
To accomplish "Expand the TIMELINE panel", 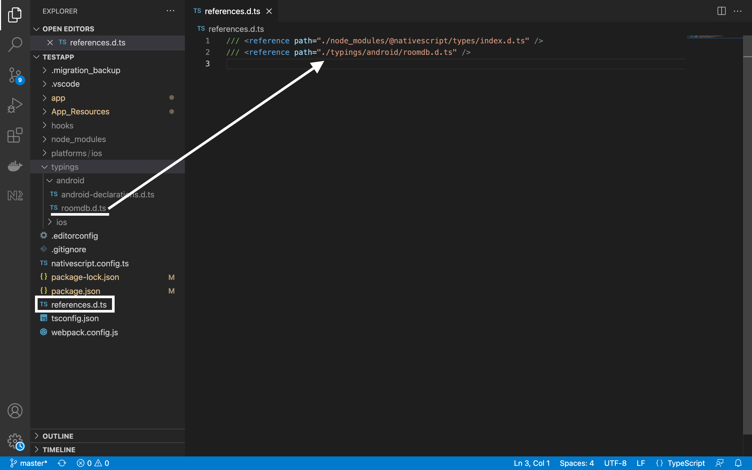I will click(x=108, y=450).
